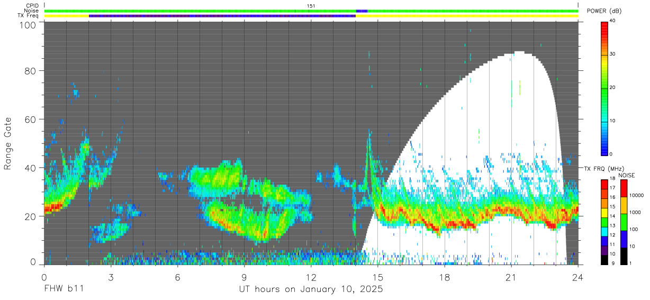Click the CPID value 151
Image resolution: width=650 pixels, height=300 pixels.
tap(311, 6)
